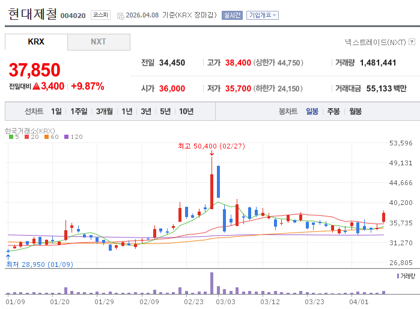
Task: Click the 거래대금 value 55,133 백만
Action: 386,88
